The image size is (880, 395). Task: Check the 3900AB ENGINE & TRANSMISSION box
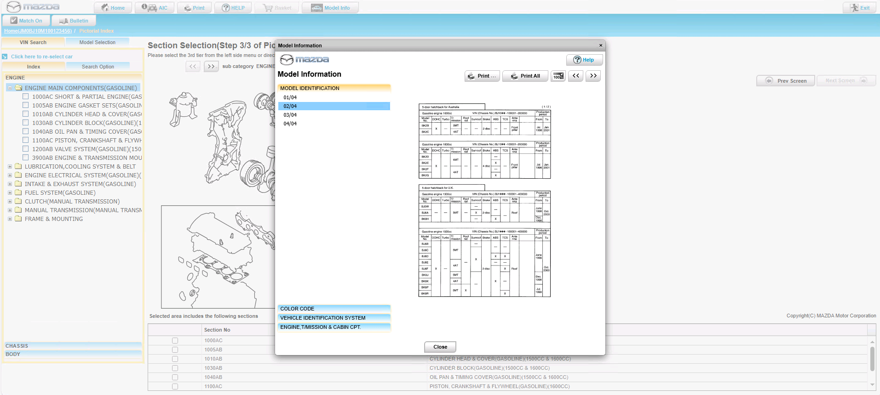[26, 158]
